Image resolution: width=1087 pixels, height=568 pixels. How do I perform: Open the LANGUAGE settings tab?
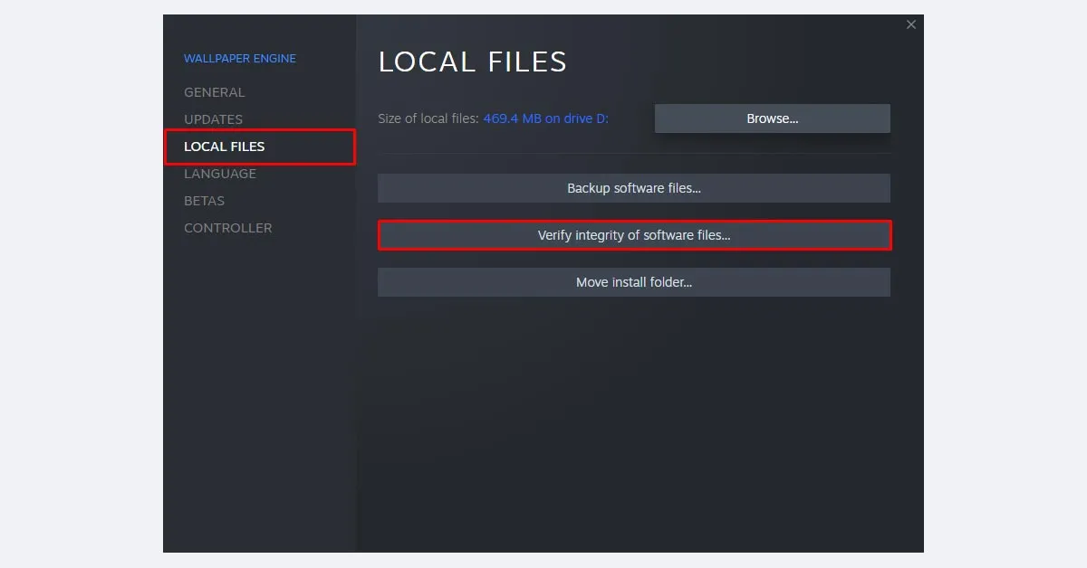click(x=220, y=173)
